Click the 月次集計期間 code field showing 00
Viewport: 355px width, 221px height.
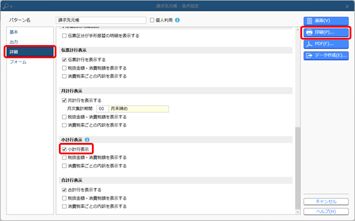(x=102, y=109)
